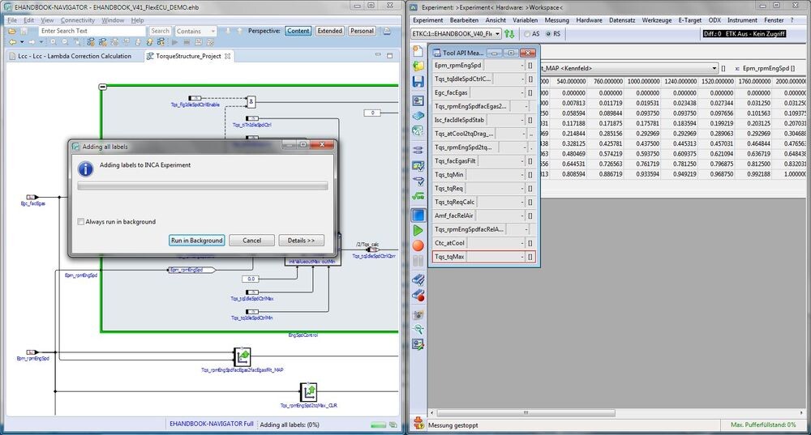Open the Connectivity menu
This screenshot has width=811, height=435.
(x=78, y=20)
